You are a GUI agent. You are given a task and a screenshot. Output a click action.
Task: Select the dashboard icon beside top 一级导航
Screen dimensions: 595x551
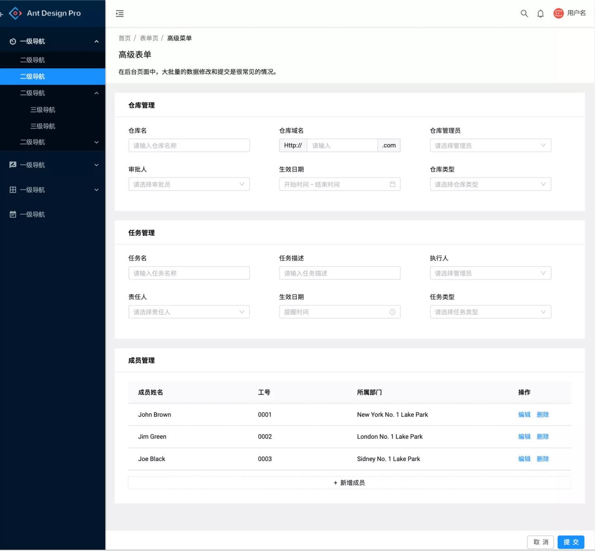point(12,41)
